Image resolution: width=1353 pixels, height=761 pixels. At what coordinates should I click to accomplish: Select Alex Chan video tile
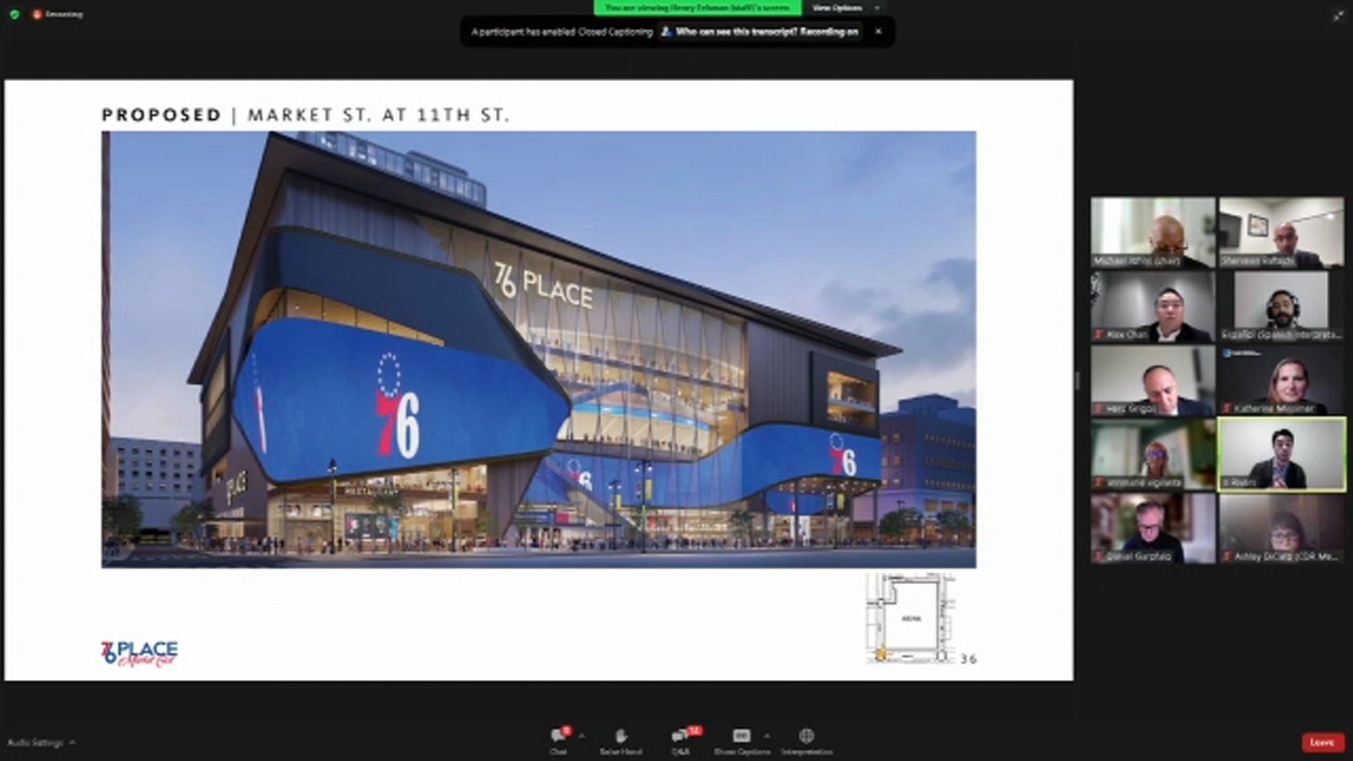coord(1153,307)
